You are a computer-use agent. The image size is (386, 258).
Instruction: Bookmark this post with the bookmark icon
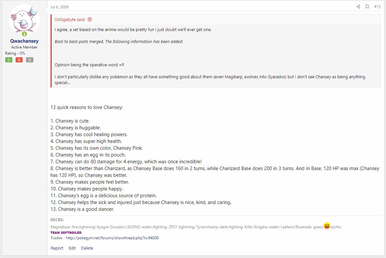(367, 7)
